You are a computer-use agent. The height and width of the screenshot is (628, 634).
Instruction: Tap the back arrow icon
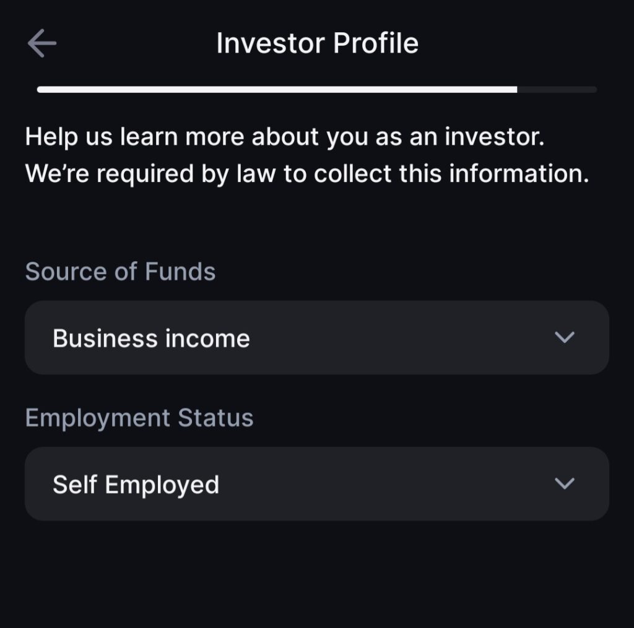pos(42,44)
